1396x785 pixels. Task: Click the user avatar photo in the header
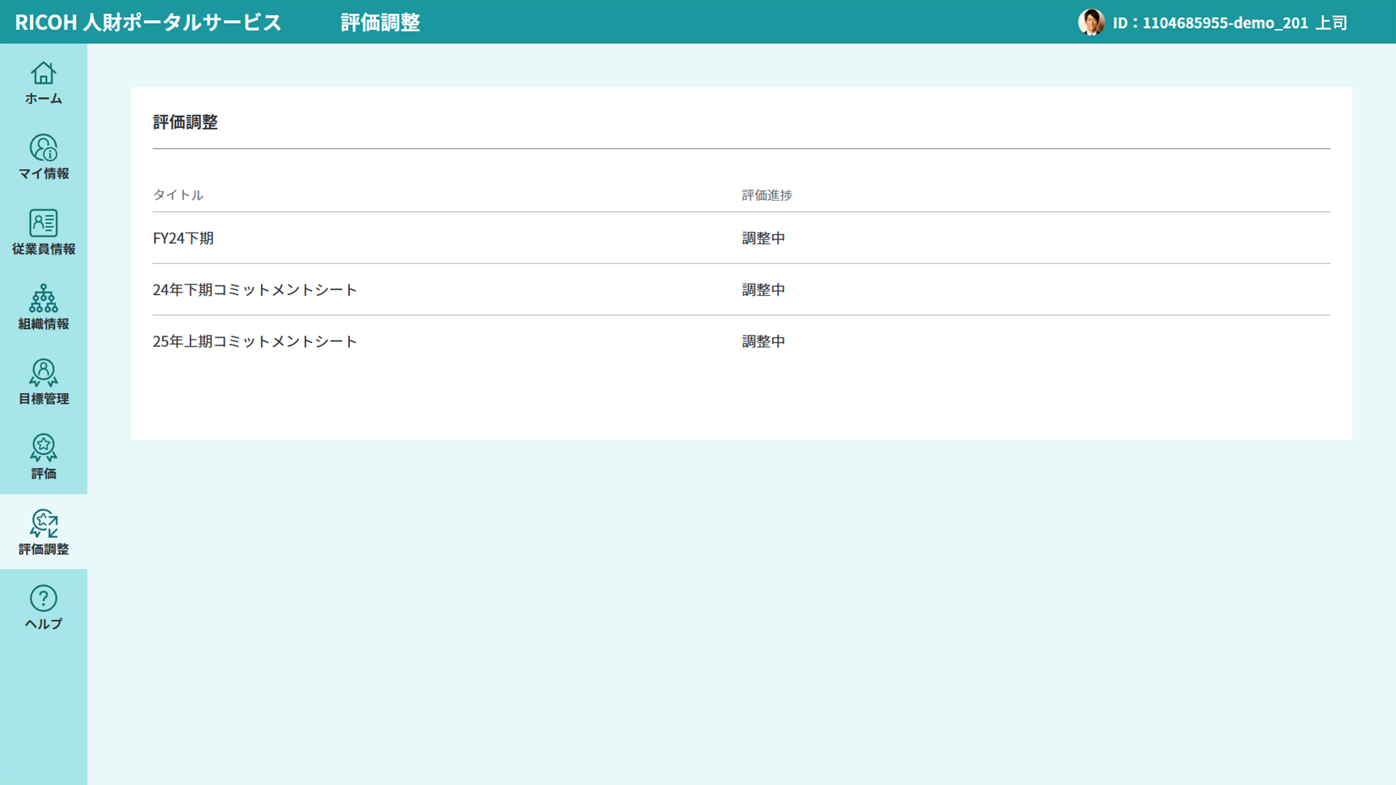click(x=1091, y=22)
